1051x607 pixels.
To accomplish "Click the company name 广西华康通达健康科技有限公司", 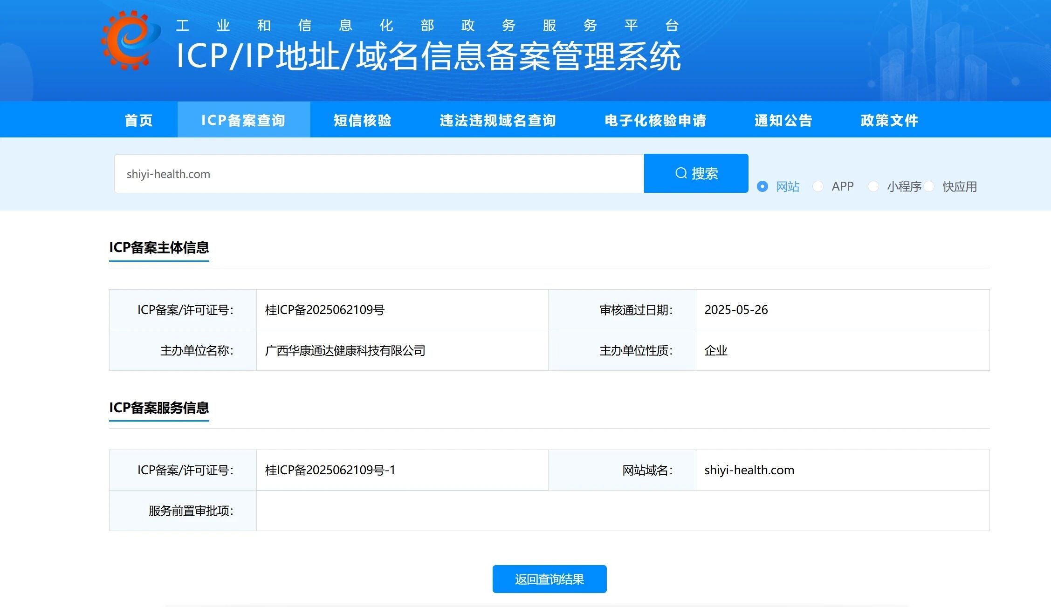I will click(x=345, y=350).
